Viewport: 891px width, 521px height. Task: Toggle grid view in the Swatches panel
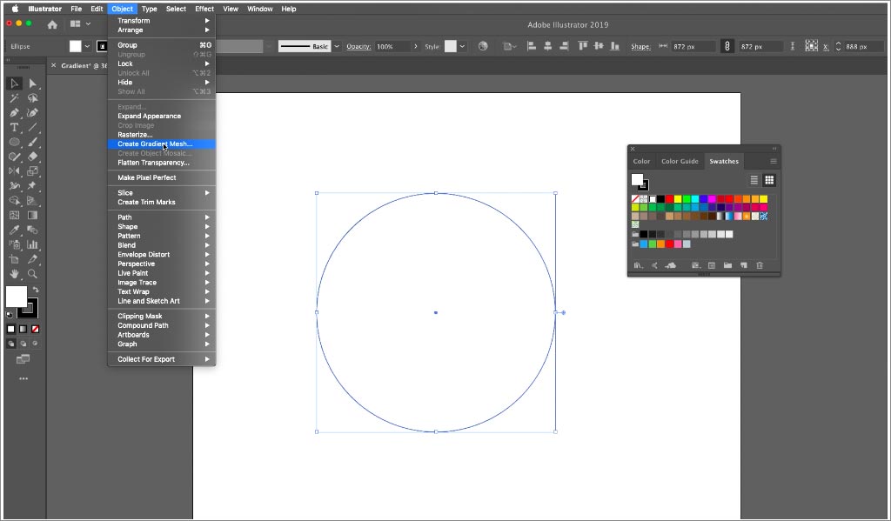click(x=770, y=179)
